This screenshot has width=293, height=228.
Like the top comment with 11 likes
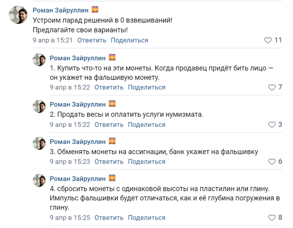[268, 40]
